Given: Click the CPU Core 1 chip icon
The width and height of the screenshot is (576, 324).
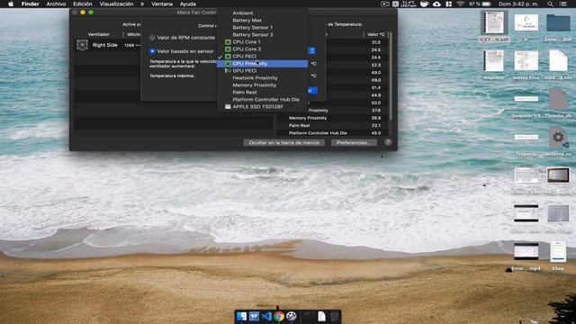Looking at the screenshot, I should [x=228, y=42].
